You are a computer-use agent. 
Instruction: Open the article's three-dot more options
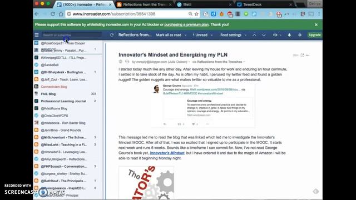(308, 55)
